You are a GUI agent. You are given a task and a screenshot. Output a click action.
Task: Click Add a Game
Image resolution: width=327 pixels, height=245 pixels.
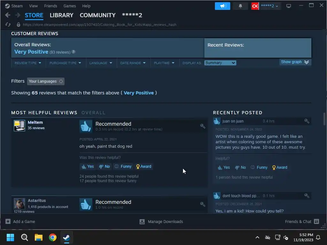point(20,221)
